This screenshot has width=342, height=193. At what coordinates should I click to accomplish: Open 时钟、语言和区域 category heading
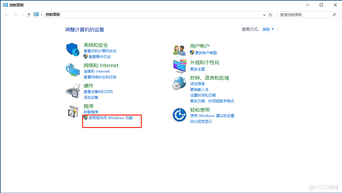(210, 78)
